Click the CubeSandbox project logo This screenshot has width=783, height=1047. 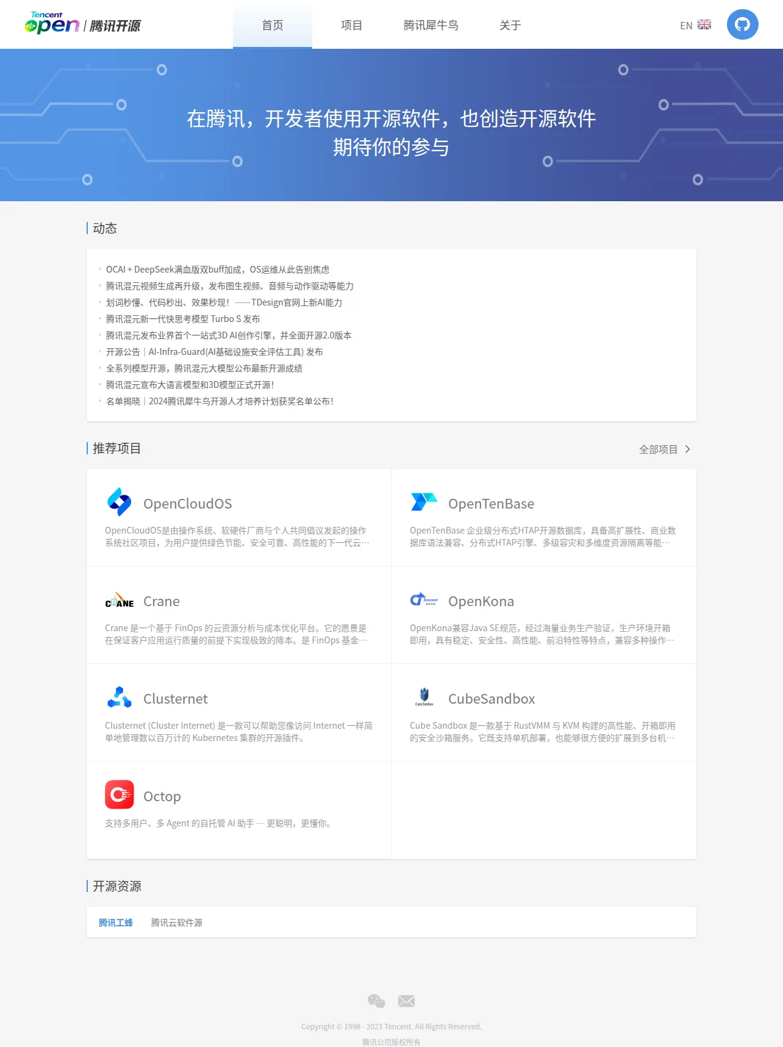[424, 696]
